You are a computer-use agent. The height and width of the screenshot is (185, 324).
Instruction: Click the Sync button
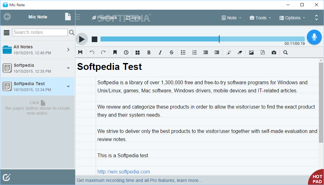[134, 18]
